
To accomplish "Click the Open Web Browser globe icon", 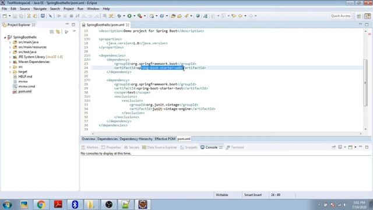I will click(x=198, y=16).
